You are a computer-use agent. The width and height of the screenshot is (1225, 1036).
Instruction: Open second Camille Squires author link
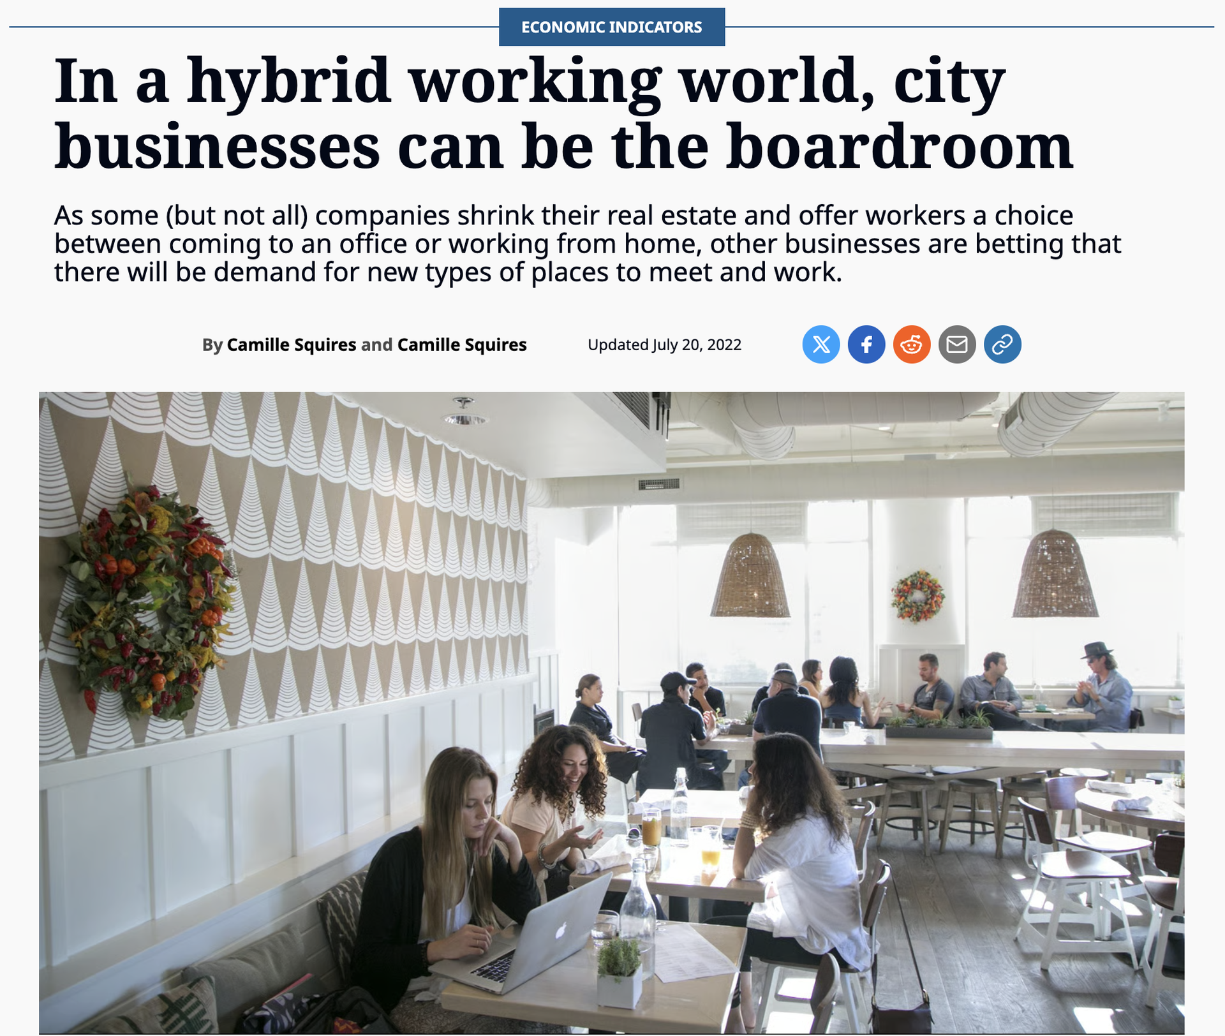[462, 344]
